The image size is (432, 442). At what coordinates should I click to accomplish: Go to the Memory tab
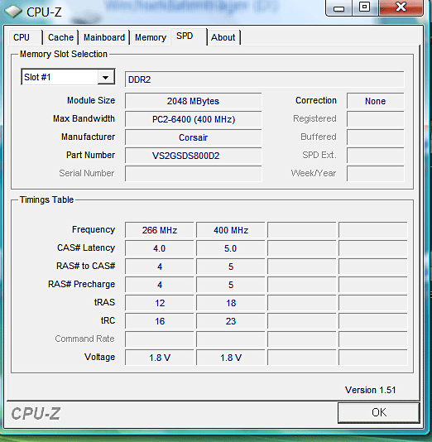151,37
